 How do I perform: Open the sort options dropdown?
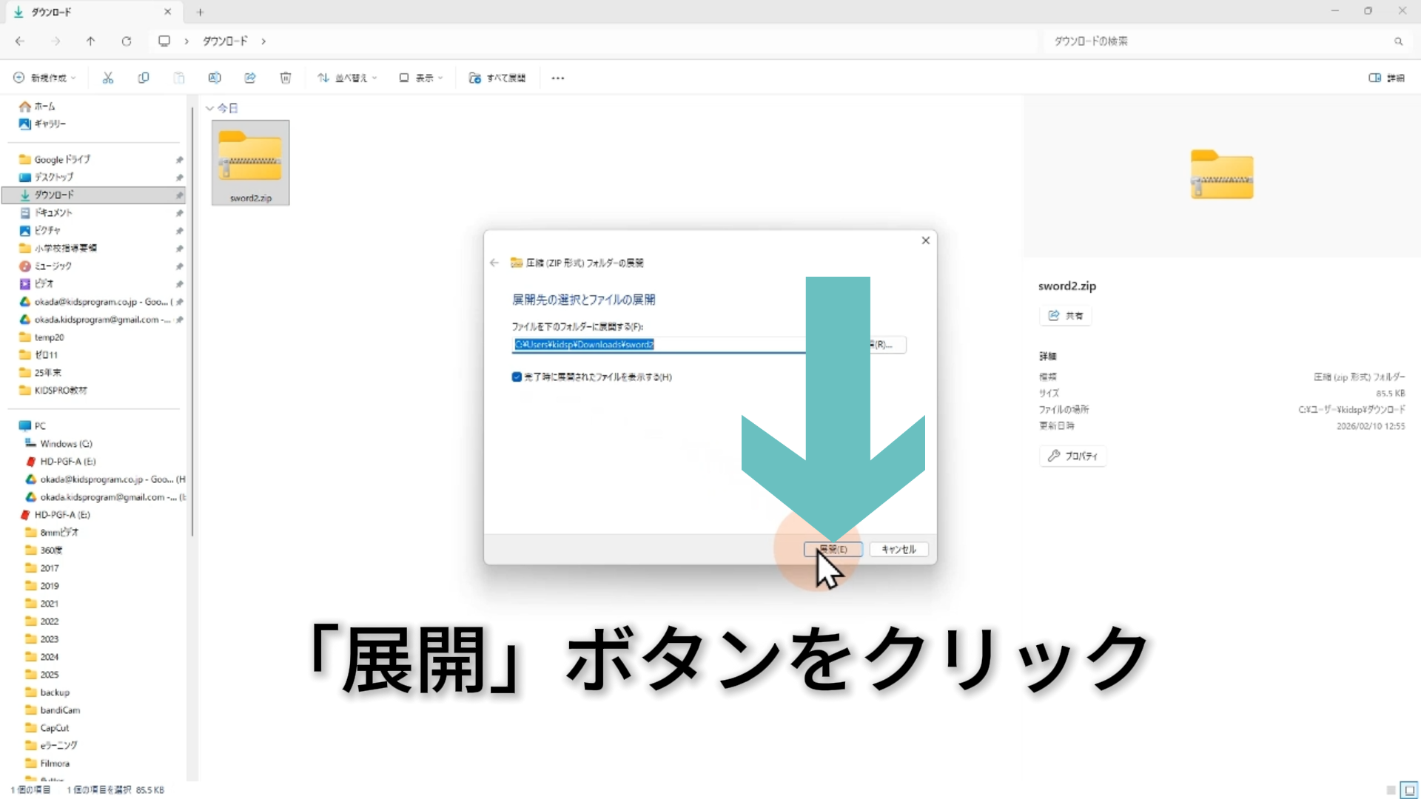(347, 78)
